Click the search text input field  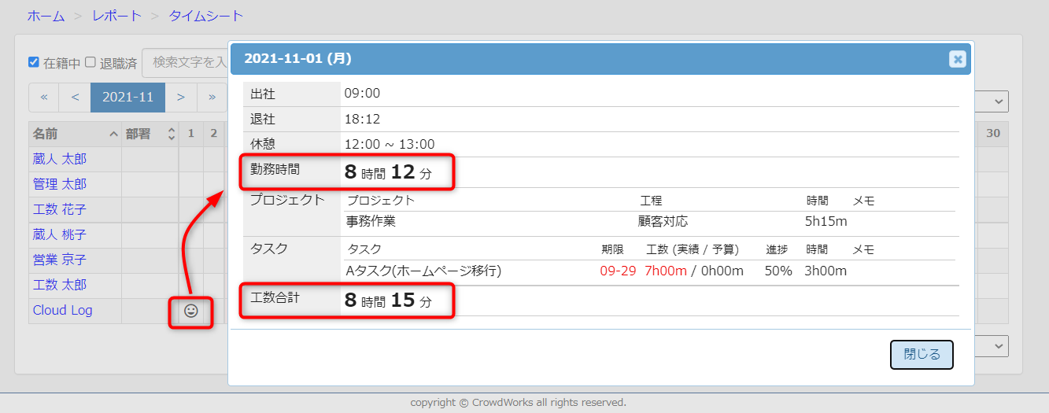click(185, 62)
